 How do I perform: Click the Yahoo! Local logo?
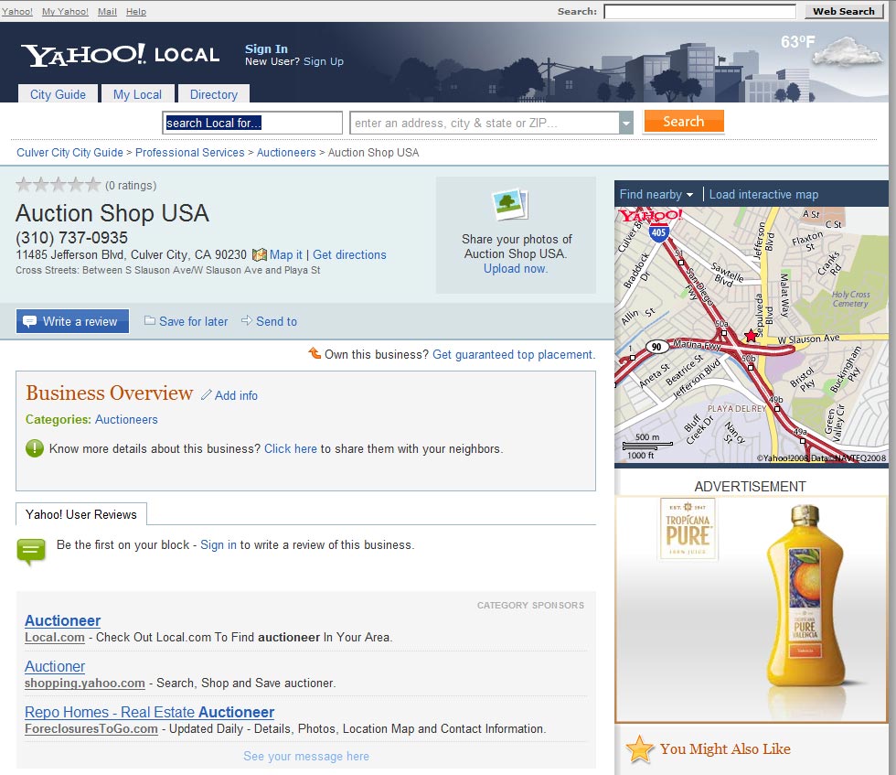click(x=121, y=55)
